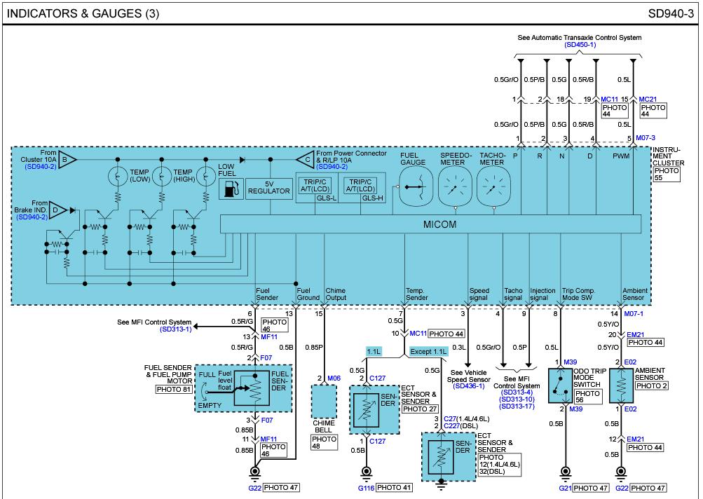Image resolution: width=703 pixels, height=499 pixels.
Task: Click the TEMP (LOW) lamp symbol
Action: 118,176
